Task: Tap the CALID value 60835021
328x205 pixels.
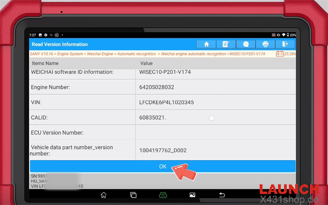Action: 153,118
